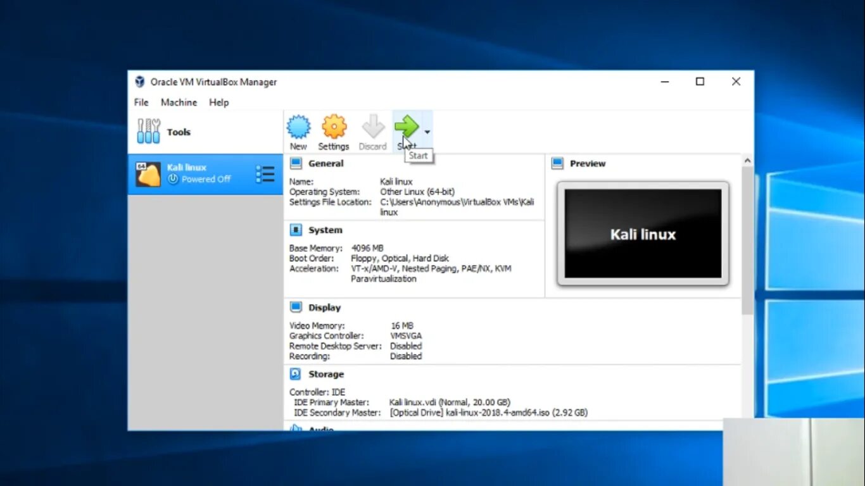Click the Preview section icon
This screenshot has width=865, height=486.
coord(557,163)
